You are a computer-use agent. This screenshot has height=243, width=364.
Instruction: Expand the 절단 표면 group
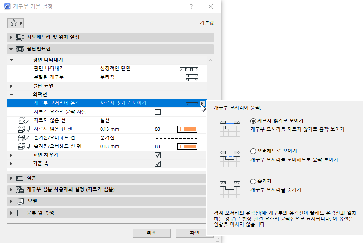coord(11,86)
